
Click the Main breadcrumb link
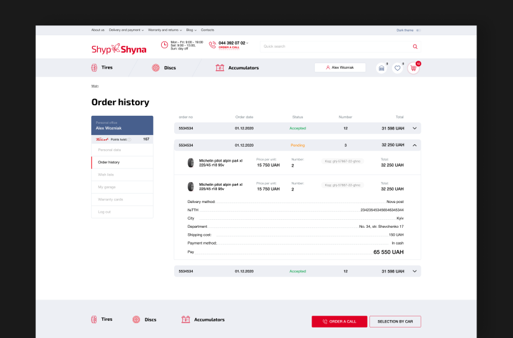click(95, 86)
